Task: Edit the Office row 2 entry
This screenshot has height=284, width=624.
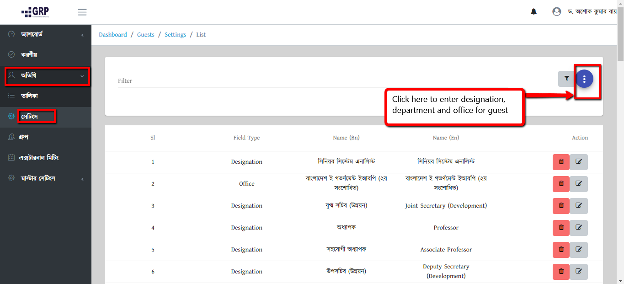Action: pyautogui.click(x=579, y=184)
